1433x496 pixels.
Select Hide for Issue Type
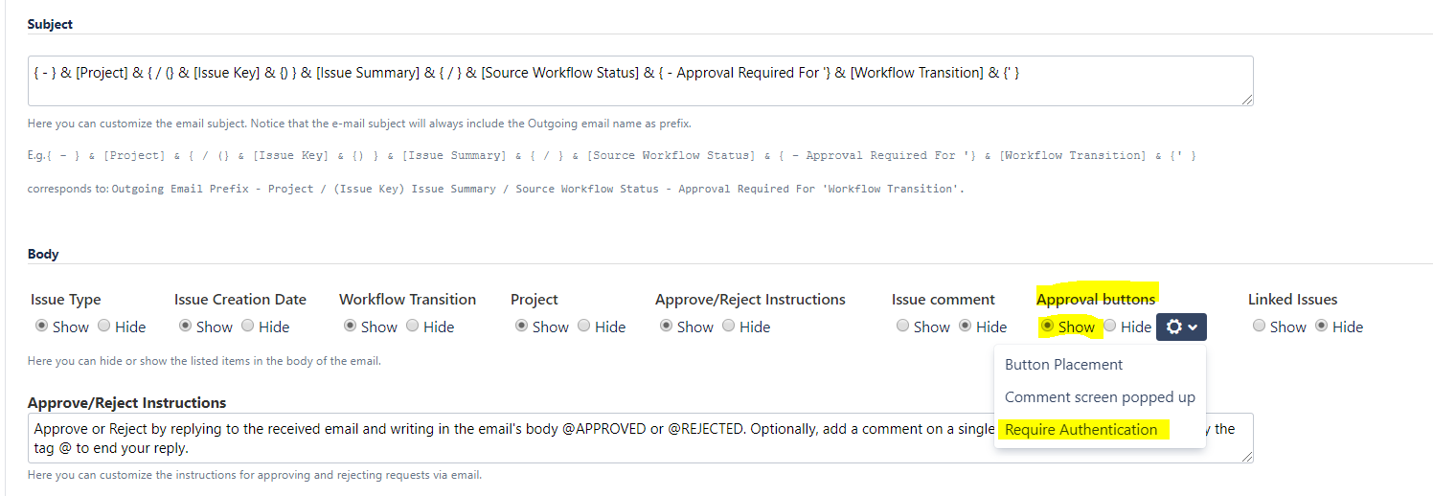104,327
